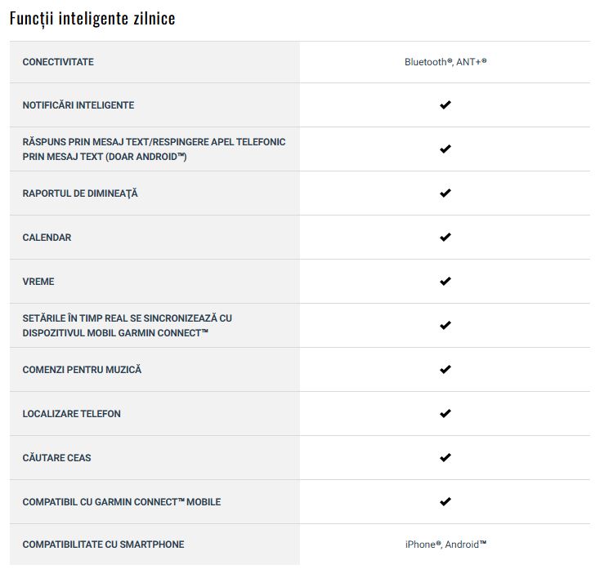Click the iPhone, Android compatibility value
The height and width of the screenshot is (578, 600).
coord(446,545)
